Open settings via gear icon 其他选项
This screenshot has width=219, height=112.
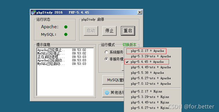pyautogui.click(x=113, y=92)
